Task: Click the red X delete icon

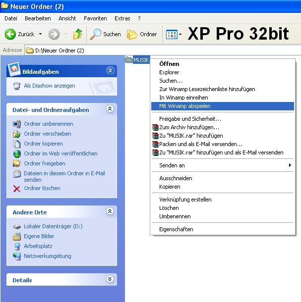Action: tap(17, 189)
